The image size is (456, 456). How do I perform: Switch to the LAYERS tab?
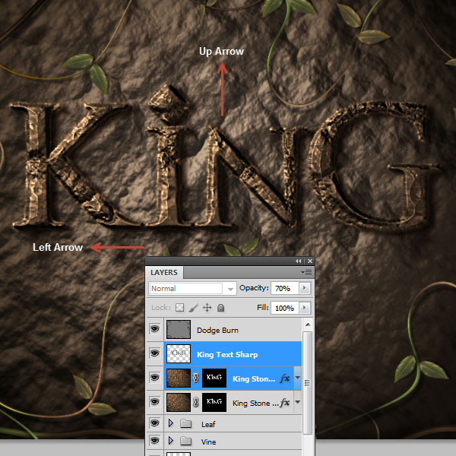pyautogui.click(x=164, y=273)
